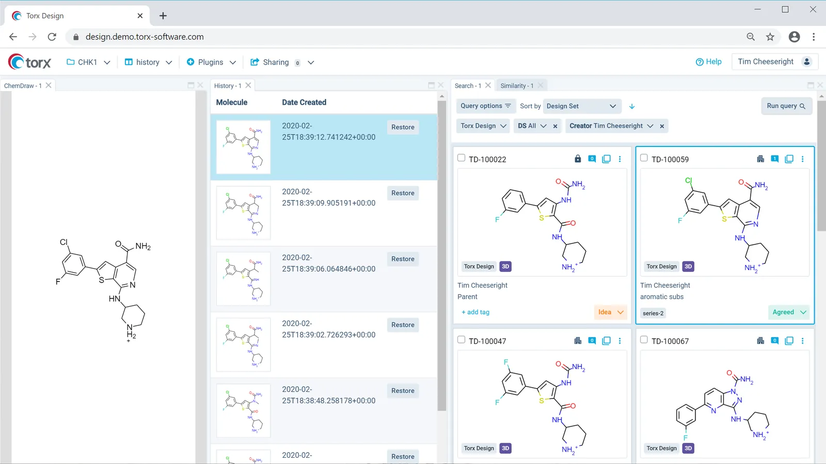Image resolution: width=826 pixels, height=464 pixels.
Task: Open the history dropdown menu
Action: tap(148, 62)
